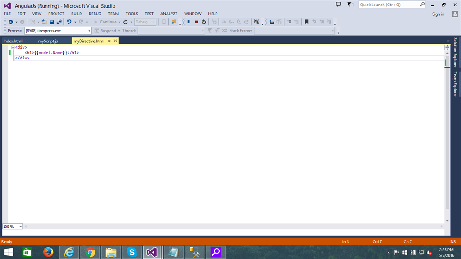The width and height of the screenshot is (461, 259).
Task: Undo the last edit via toolbar arrow
Action: (x=69, y=22)
